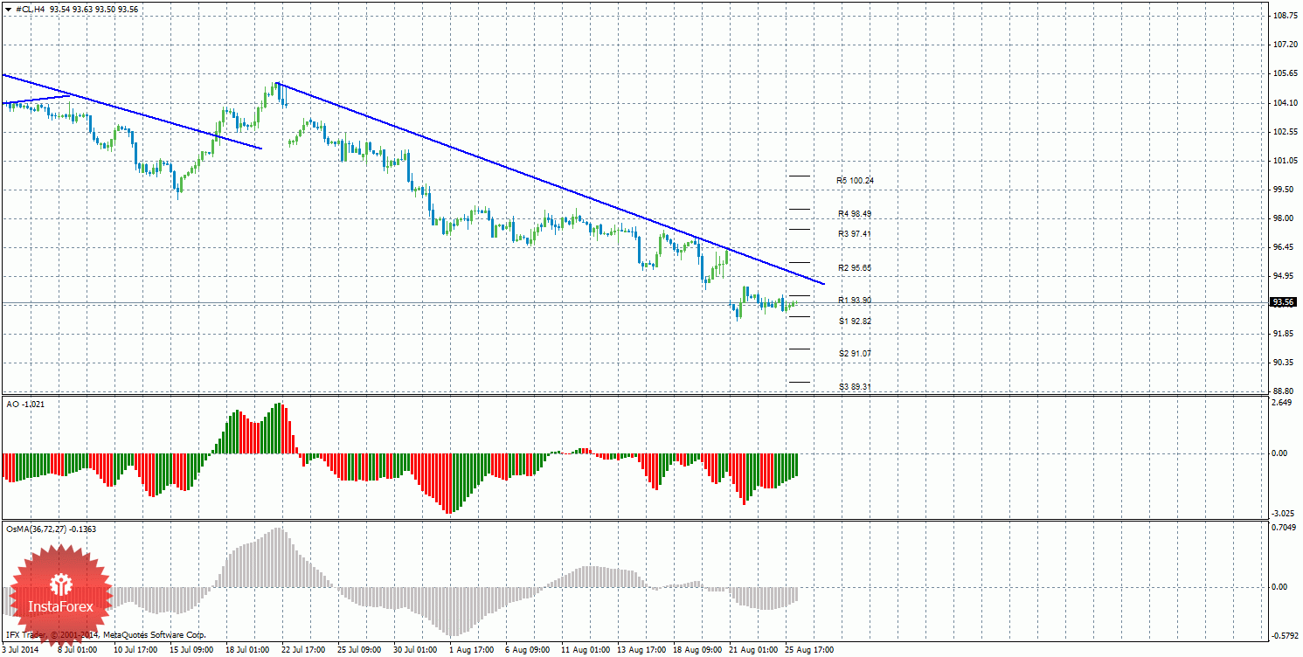This screenshot has width=1303, height=657.
Task: Click the OsMA(36,72,27) indicator label
Action: (x=51, y=529)
